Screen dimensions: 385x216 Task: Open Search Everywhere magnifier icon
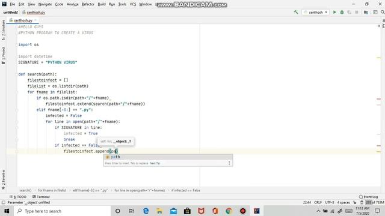(383, 12)
